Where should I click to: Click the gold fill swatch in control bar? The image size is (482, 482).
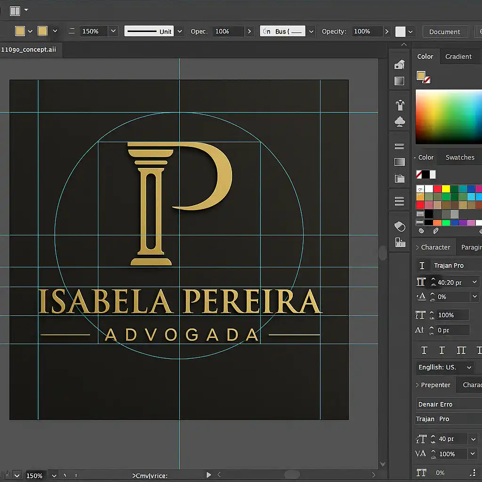click(x=20, y=31)
